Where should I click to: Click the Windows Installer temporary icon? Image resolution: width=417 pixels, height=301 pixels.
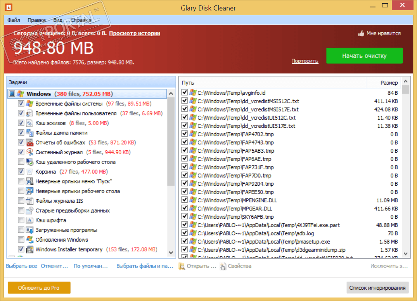[29, 249]
